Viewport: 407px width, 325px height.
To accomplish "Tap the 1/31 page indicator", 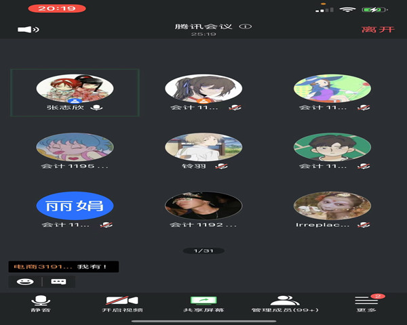I will coord(203,251).
